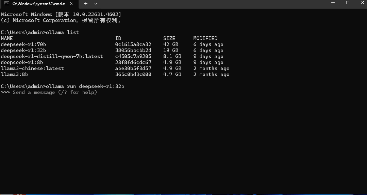The width and height of the screenshot is (367, 195).
Task: Click the size value 19 GB
Action: (171, 51)
